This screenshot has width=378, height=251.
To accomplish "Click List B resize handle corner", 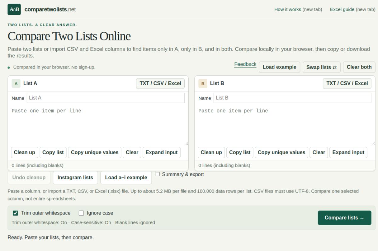I will pos(373,143).
